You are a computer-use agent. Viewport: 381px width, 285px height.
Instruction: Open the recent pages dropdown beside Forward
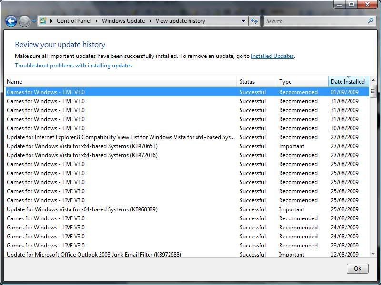tap(34, 21)
